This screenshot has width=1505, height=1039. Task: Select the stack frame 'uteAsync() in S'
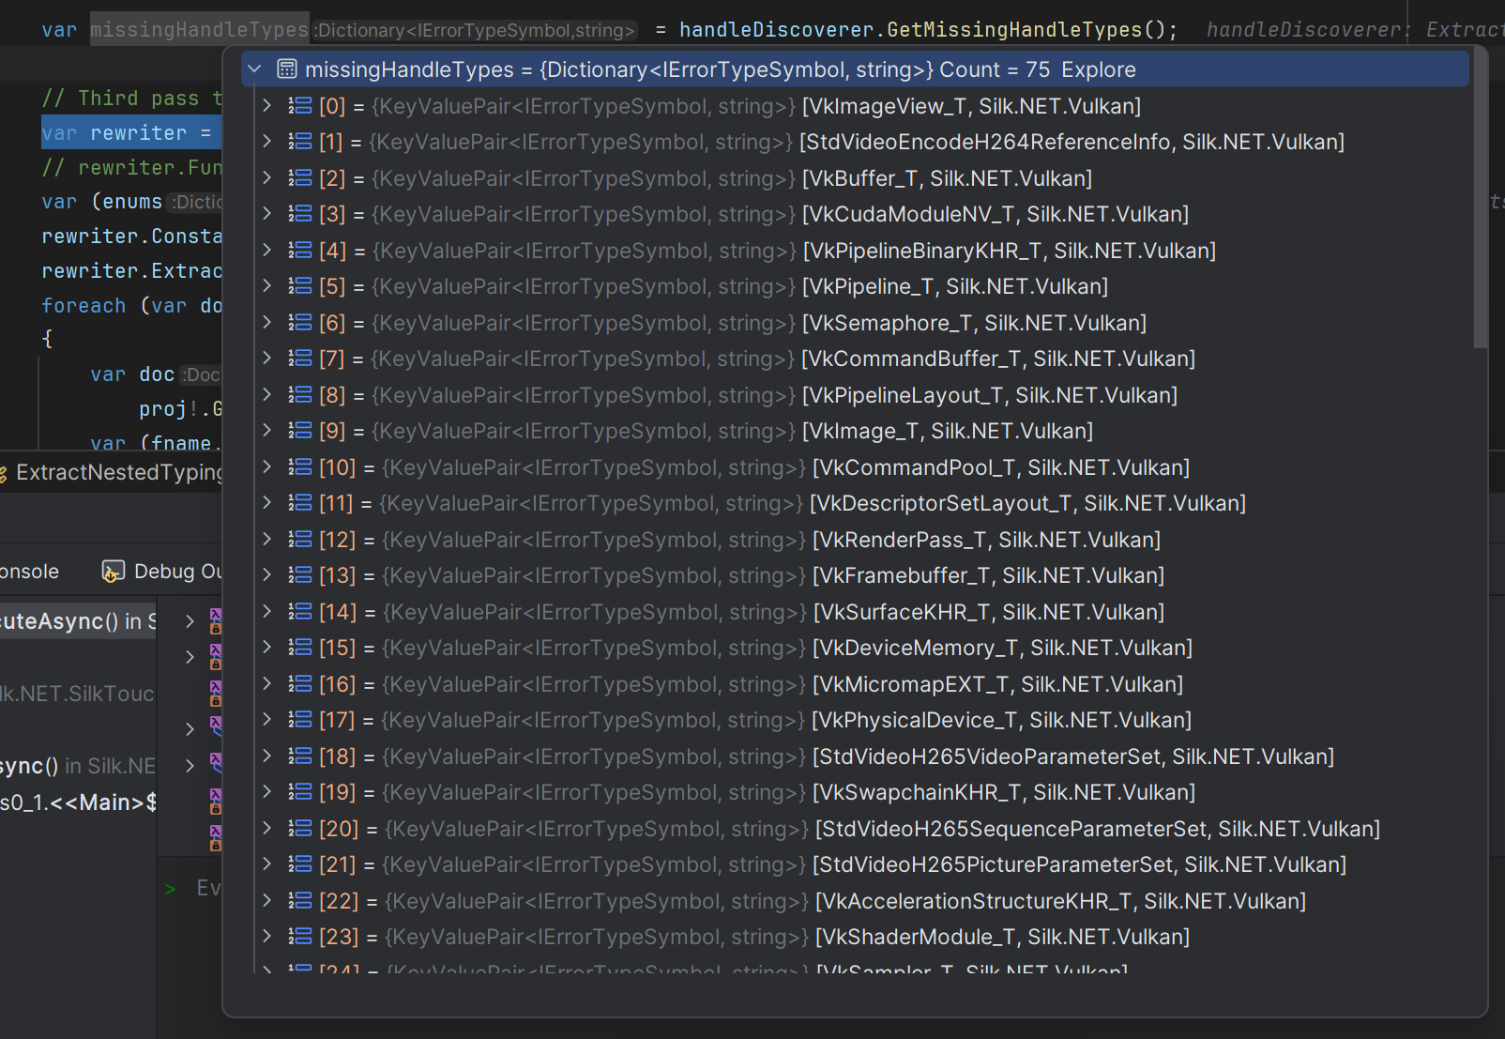[x=78, y=621]
